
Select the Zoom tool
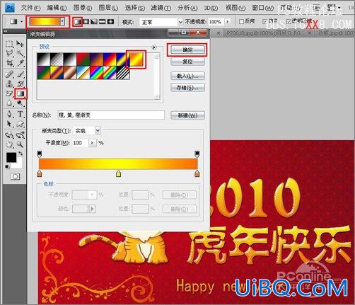[x=20, y=144]
